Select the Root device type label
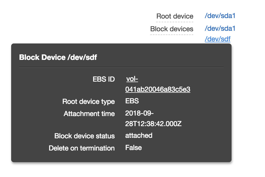Screen dimensions: 265x177 tap(89, 102)
